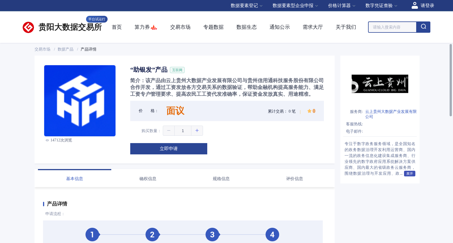Image resolution: width=453 pixels, height=243 pixels.
Task: Expand the 数据要素型企业申报 menu
Action: click(x=295, y=6)
